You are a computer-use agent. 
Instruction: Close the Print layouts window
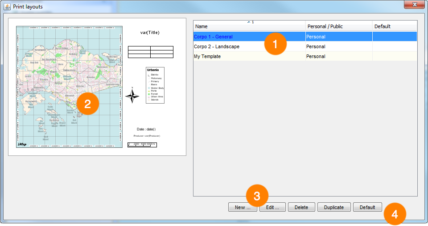coord(414,4)
